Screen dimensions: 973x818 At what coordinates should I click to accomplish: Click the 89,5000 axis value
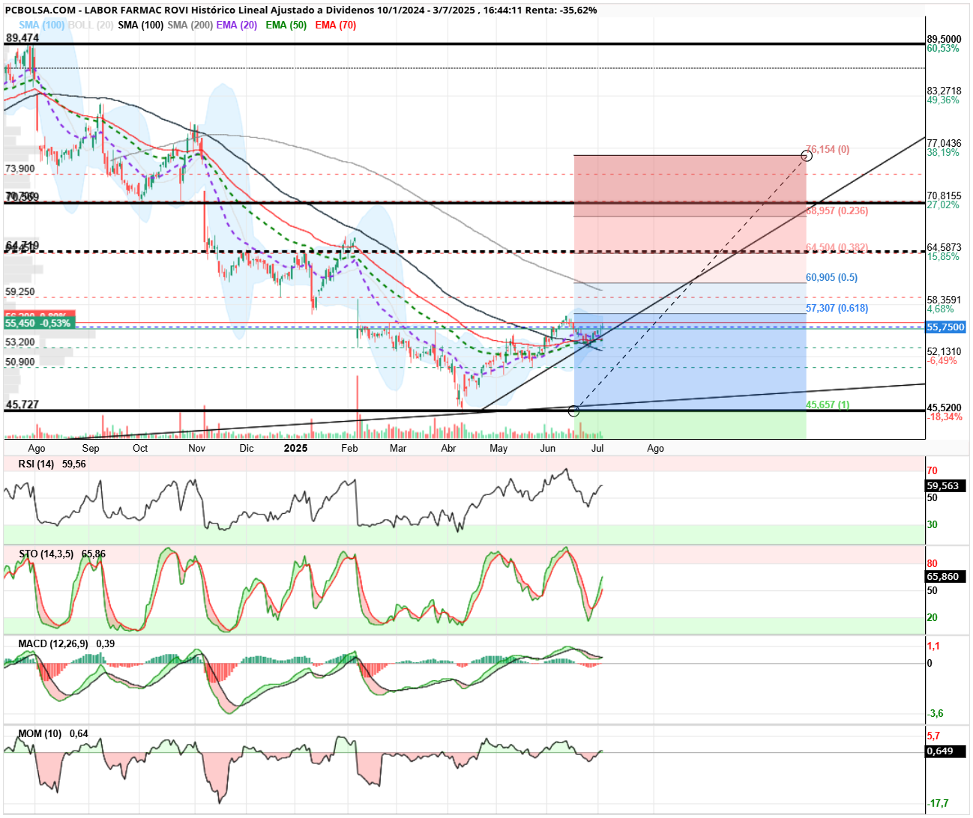click(x=944, y=39)
